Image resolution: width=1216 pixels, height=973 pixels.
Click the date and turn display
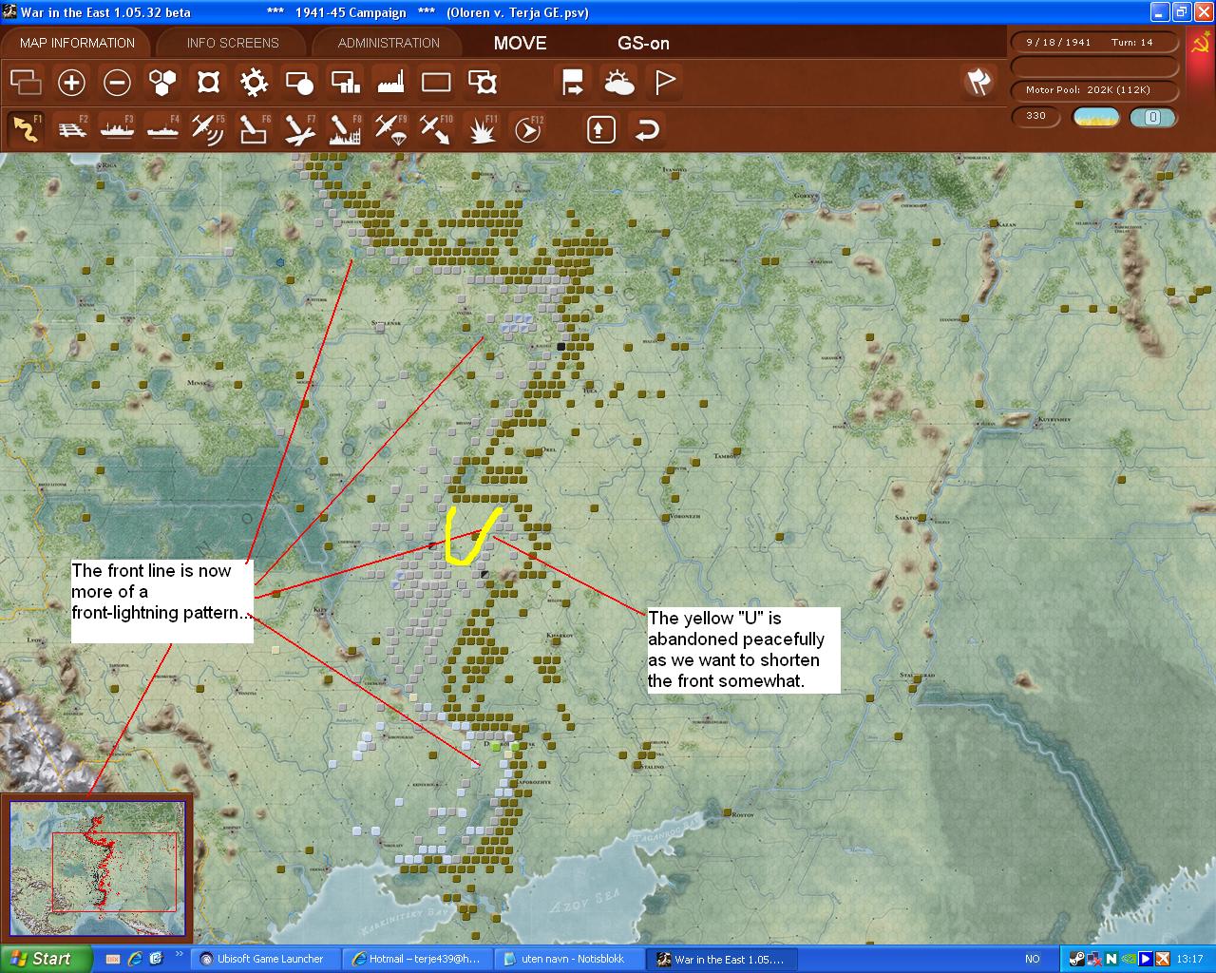(1093, 42)
